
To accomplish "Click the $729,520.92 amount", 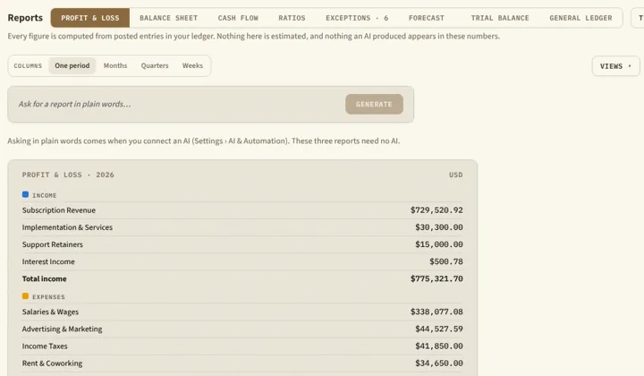I will (x=436, y=210).
